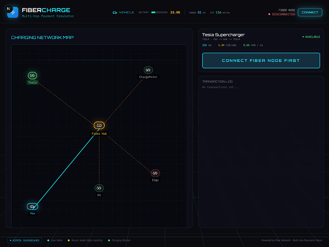
Task: Click the battery level bar
Action: pos(160,12)
